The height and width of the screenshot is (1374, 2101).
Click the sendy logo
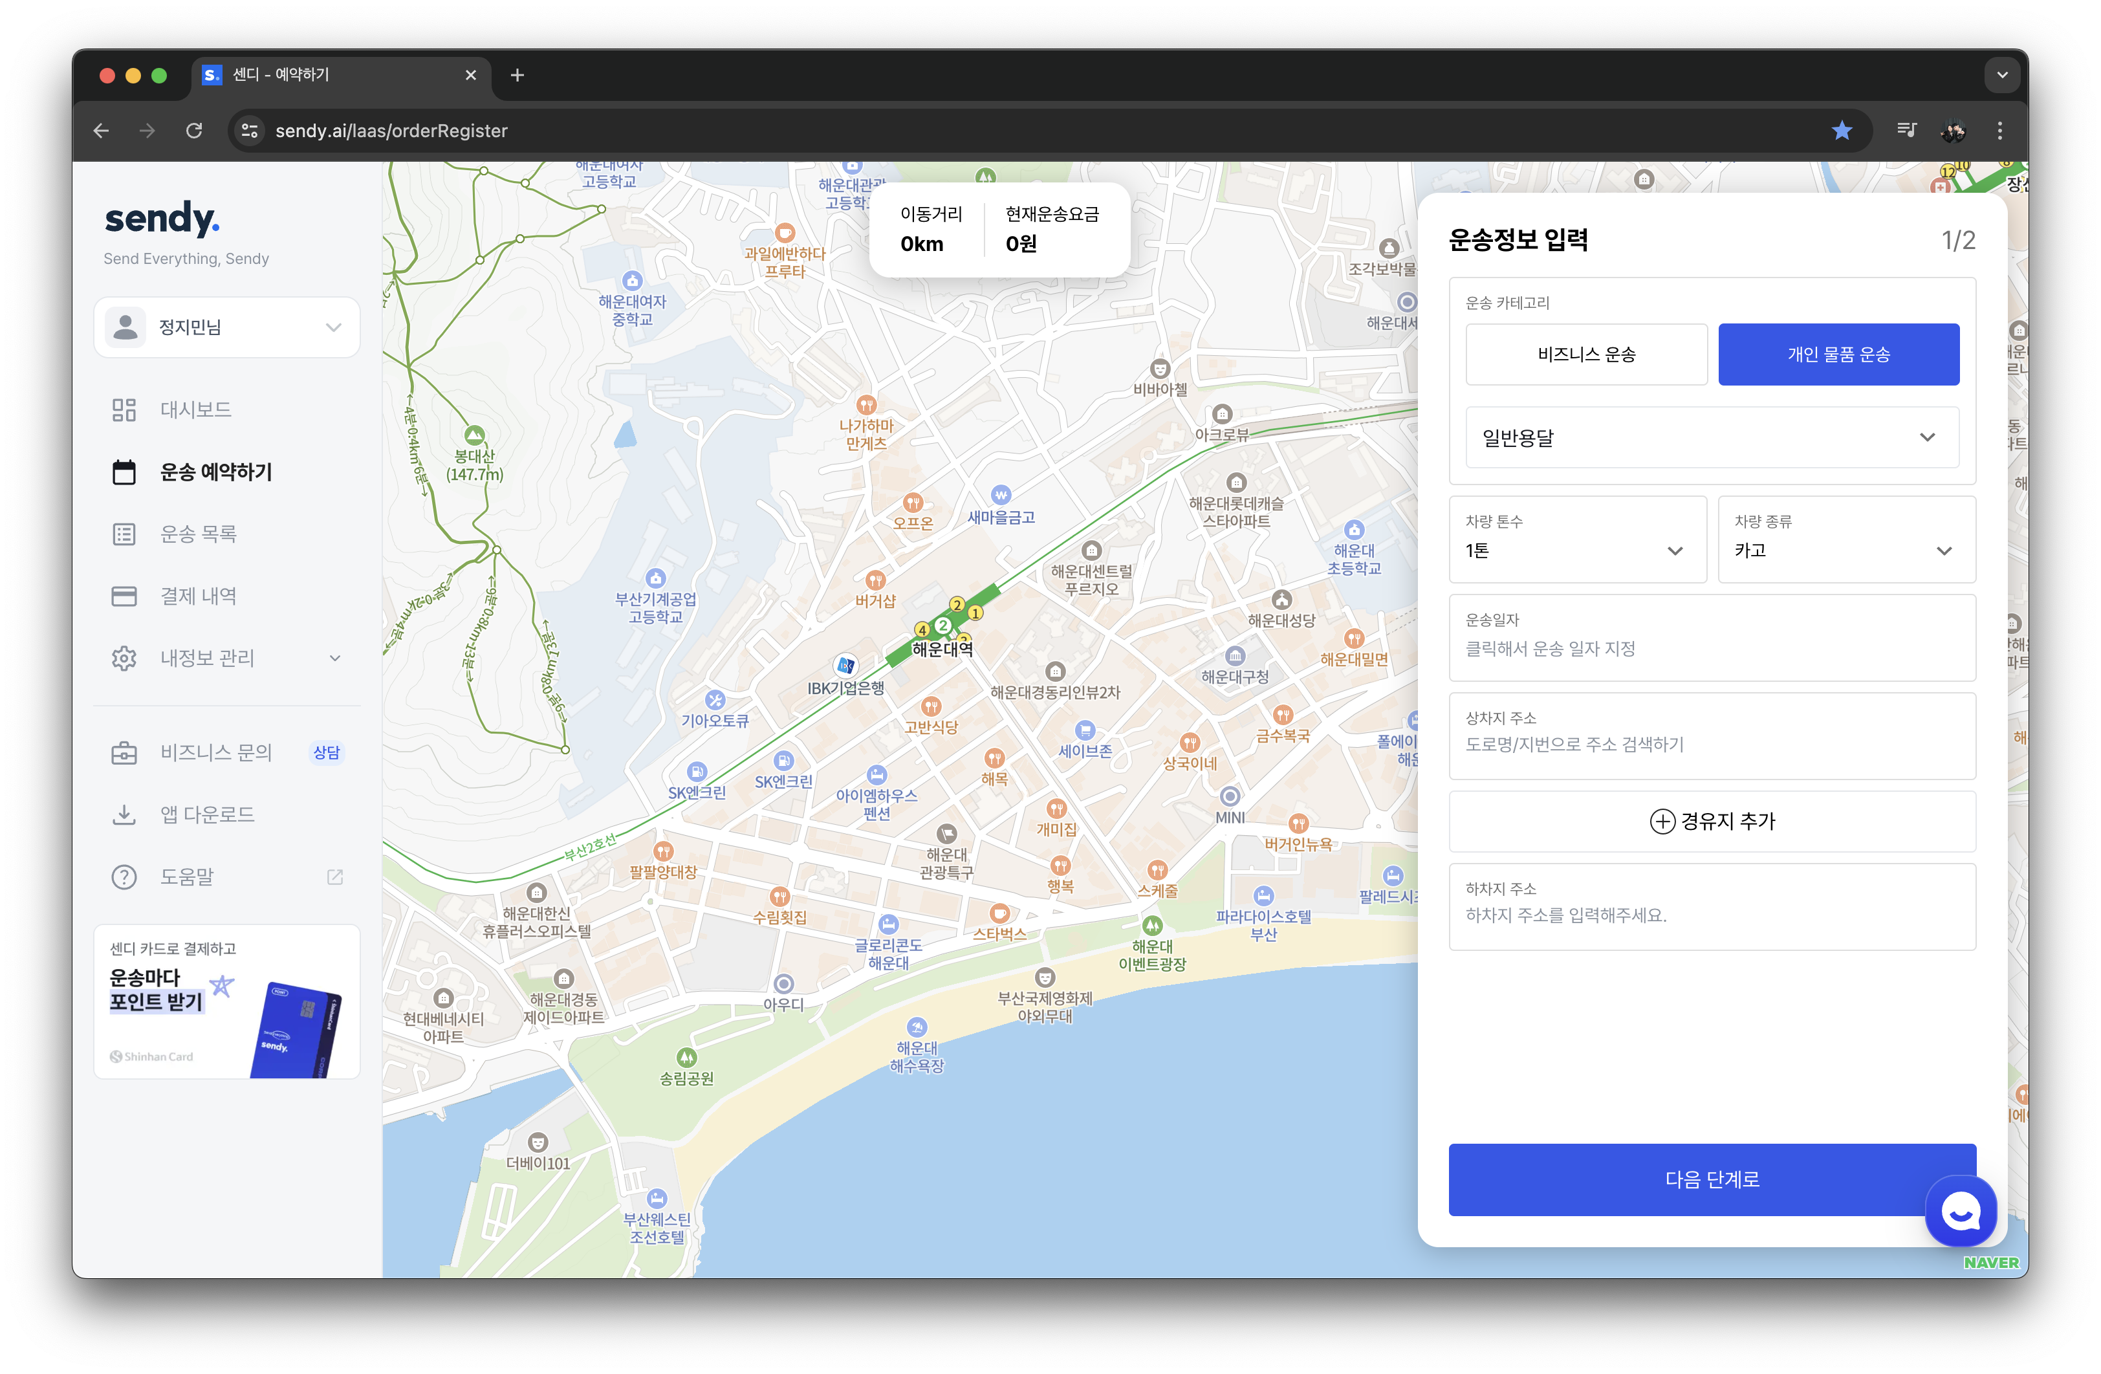point(162,218)
